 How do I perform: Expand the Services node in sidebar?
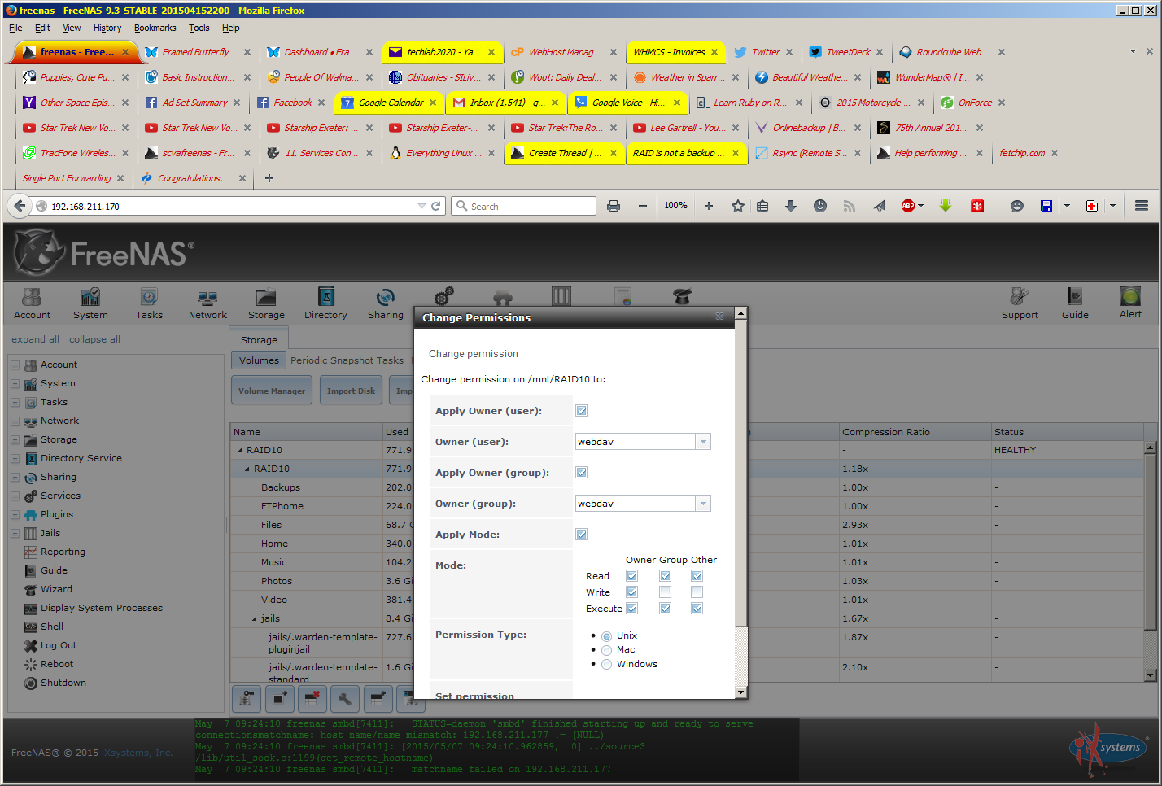pyautogui.click(x=15, y=496)
